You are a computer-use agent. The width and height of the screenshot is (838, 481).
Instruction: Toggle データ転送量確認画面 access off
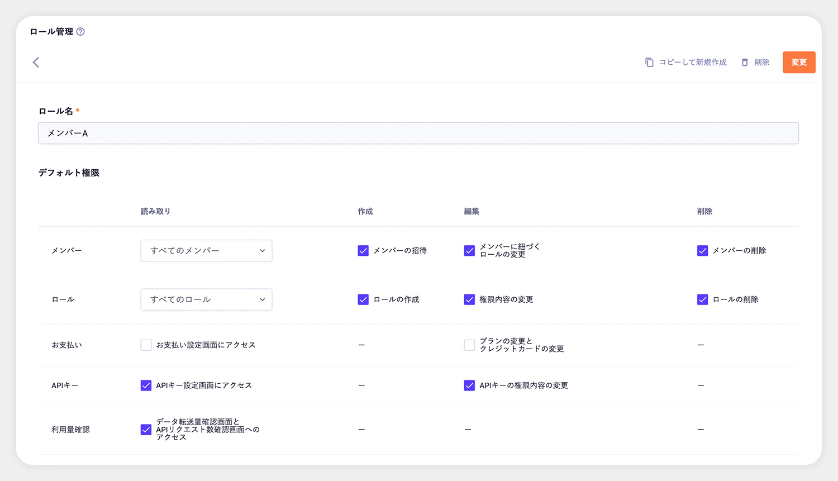(146, 430)
